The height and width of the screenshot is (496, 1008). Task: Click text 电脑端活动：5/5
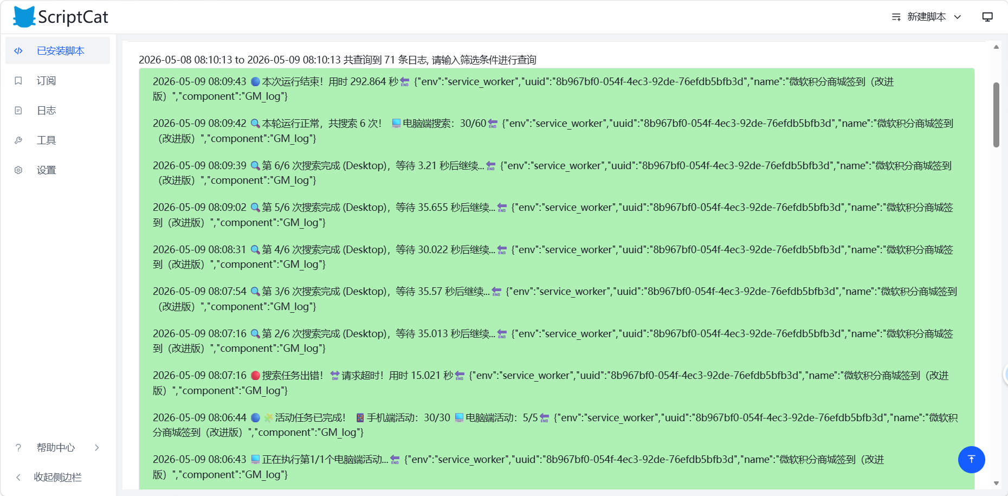pos(502,417)
